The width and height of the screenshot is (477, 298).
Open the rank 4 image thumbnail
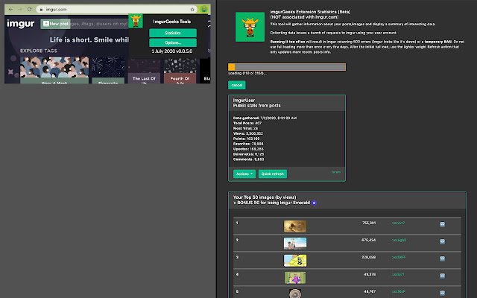point(295,278)
